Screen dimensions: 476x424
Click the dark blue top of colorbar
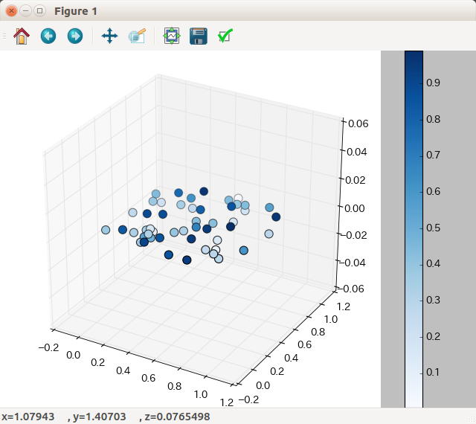point(414,58)
